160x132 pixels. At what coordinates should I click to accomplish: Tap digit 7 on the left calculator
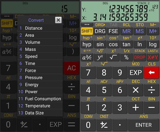click(x=8, y=68)
